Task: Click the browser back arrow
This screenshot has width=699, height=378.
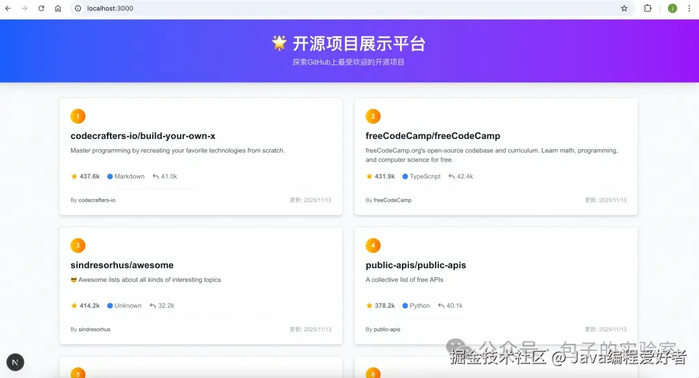Action: pyautogui.click(x=8, y=8)
